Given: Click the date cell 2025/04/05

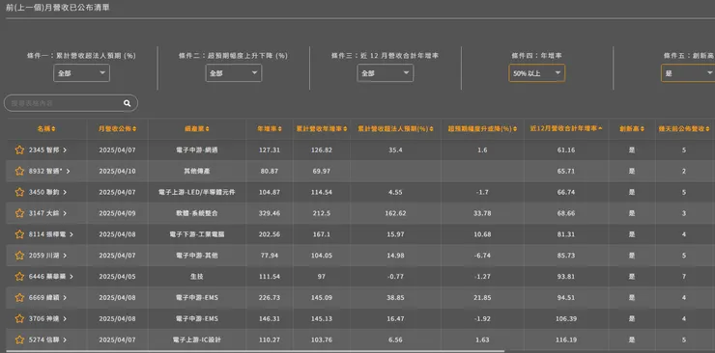Looking at the screenshot, I should [x=117, y=277].
